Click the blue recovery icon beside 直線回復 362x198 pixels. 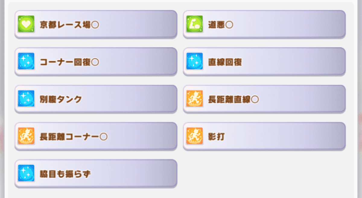coord(195,61)
